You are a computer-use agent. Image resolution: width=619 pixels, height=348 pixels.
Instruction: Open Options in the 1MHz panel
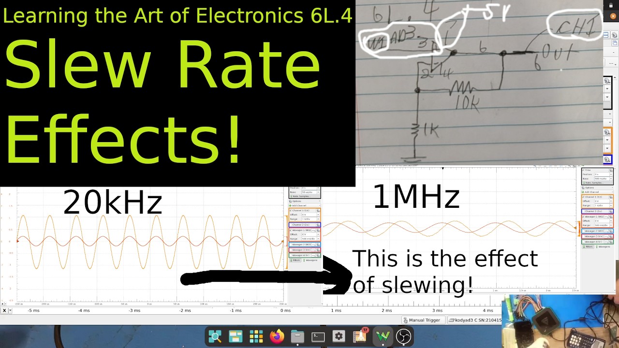pyautogui.click(x=597, y=188)
